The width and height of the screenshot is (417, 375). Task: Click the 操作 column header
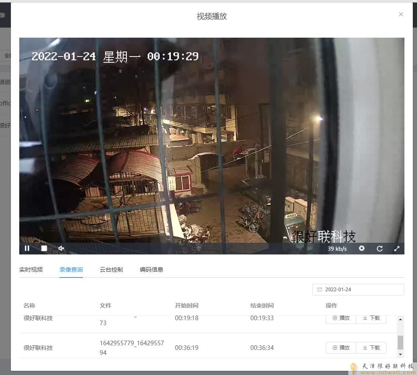tap(331, 306)
